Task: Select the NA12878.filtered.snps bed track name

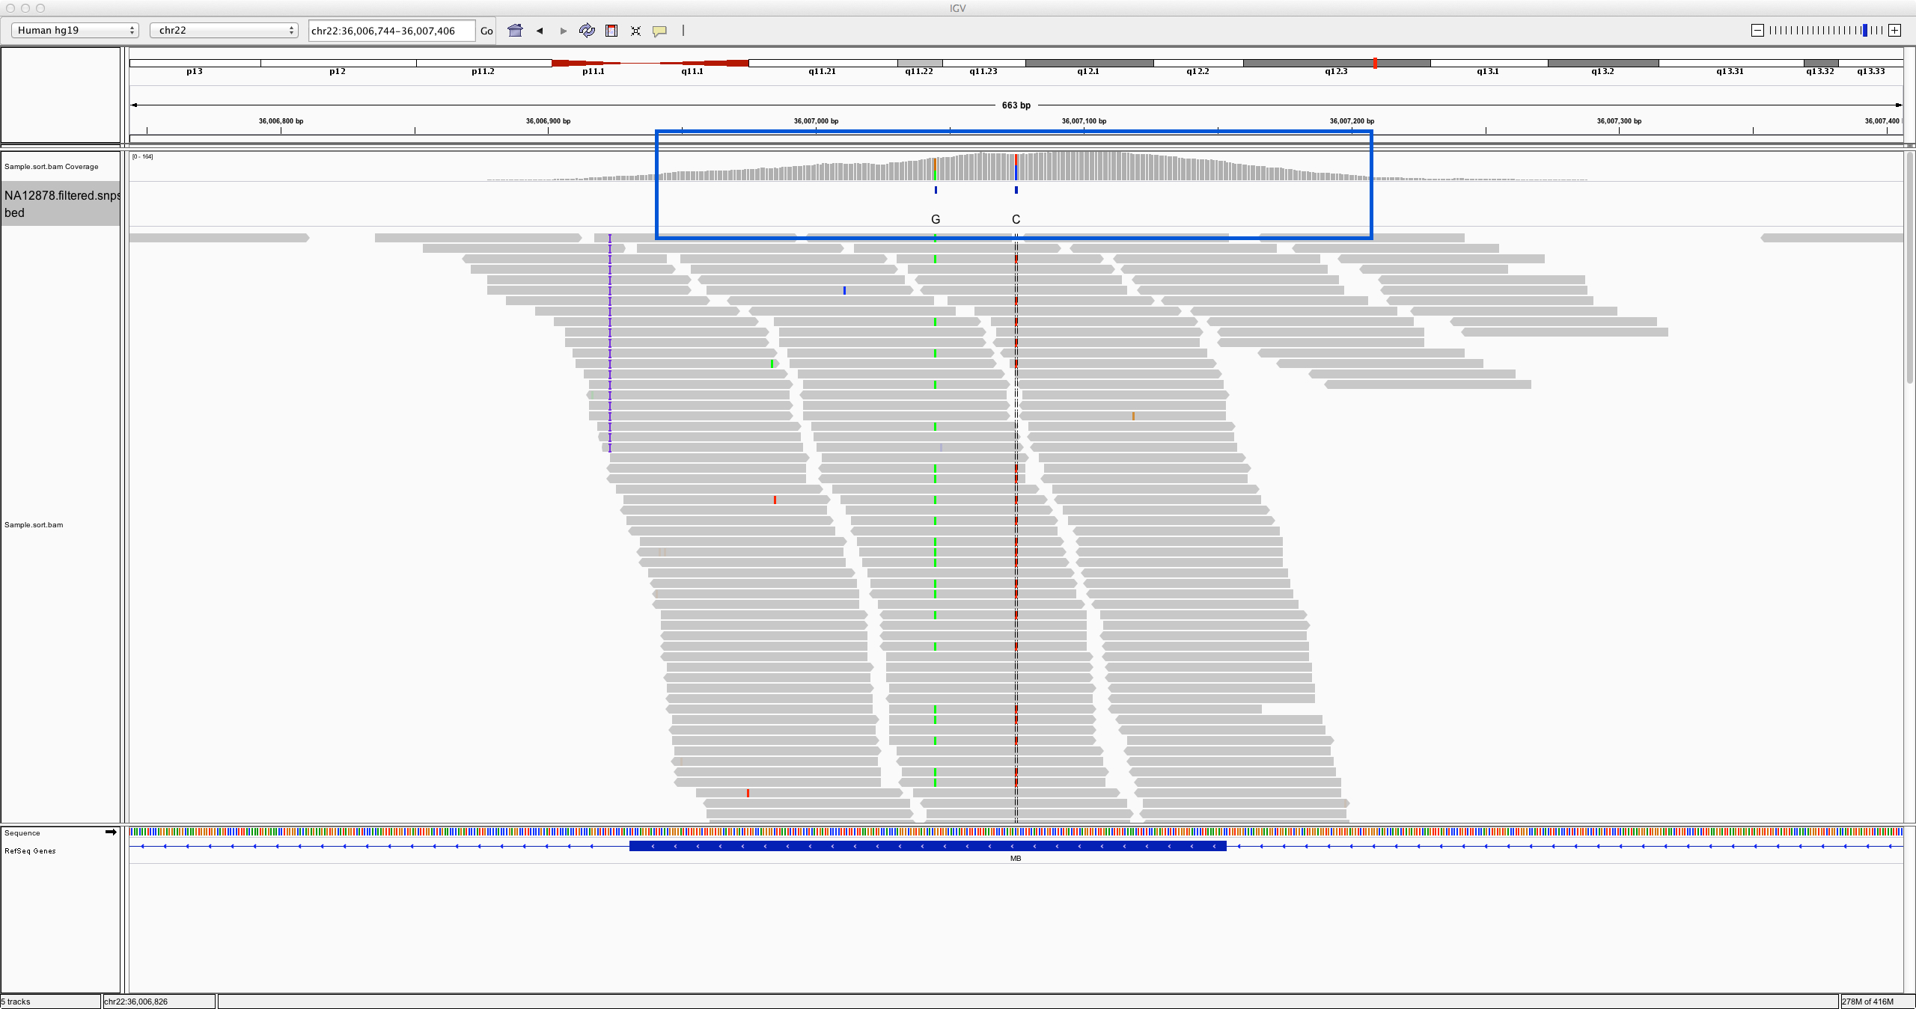Action: (61, 203)
